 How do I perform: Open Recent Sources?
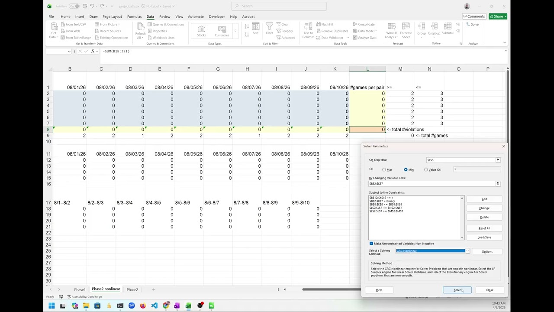click(x=108, y=31)
